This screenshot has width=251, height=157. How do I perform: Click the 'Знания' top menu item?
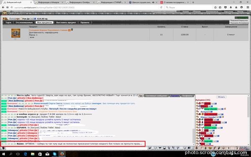tap(185, 12)
